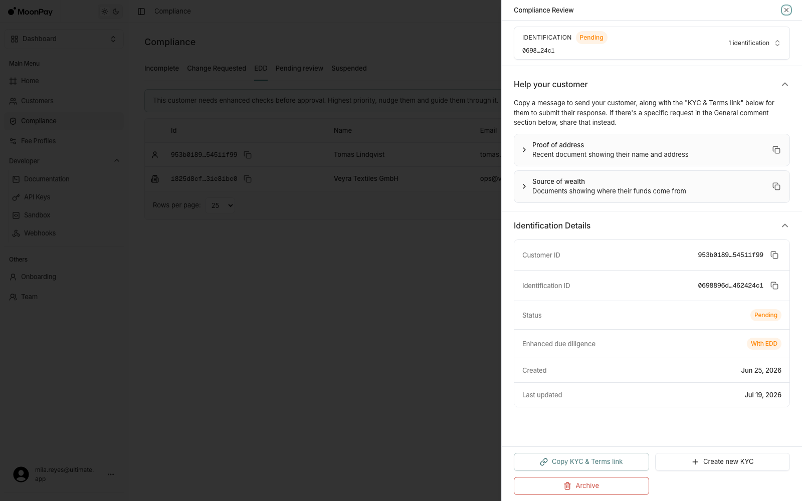Click the Veyra Textiles business icon

[x=155, y=179]
